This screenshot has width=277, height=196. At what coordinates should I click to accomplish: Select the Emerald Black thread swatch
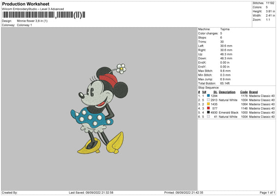click(209, 112)
